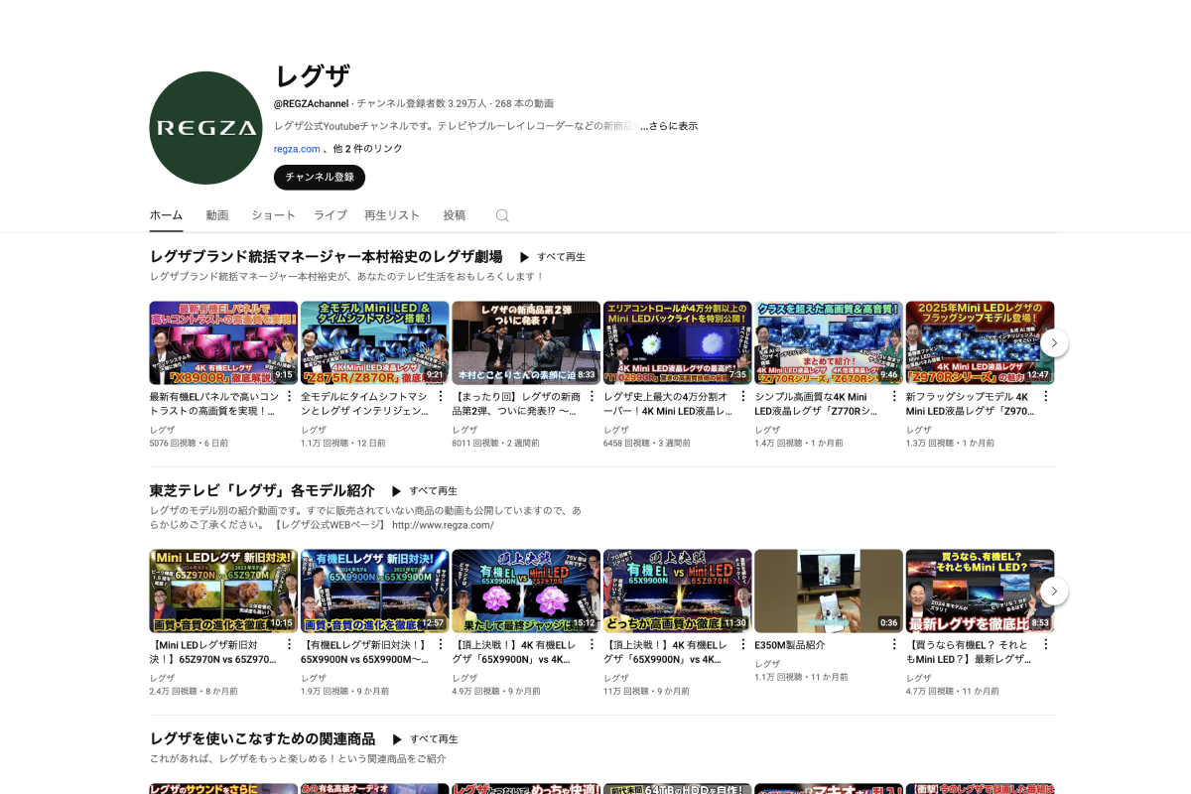1191x794 pixels.
Task: Open the レグザを使いこなすための関連商品 heading
Action: point(263,739)
